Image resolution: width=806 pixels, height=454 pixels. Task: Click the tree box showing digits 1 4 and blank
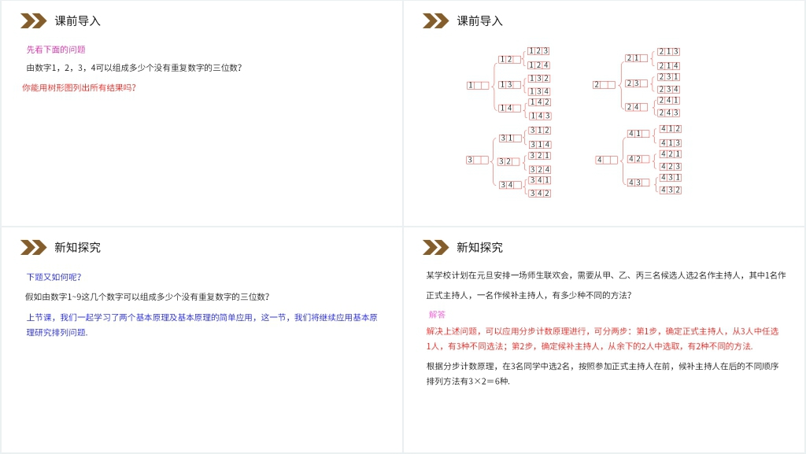pyautogui.click(x=510, y=109)
